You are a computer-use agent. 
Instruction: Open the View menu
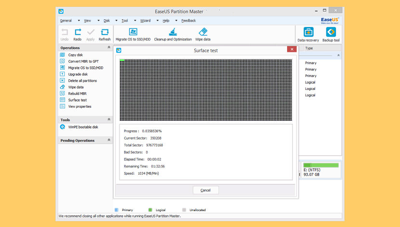tap(88, 21)
